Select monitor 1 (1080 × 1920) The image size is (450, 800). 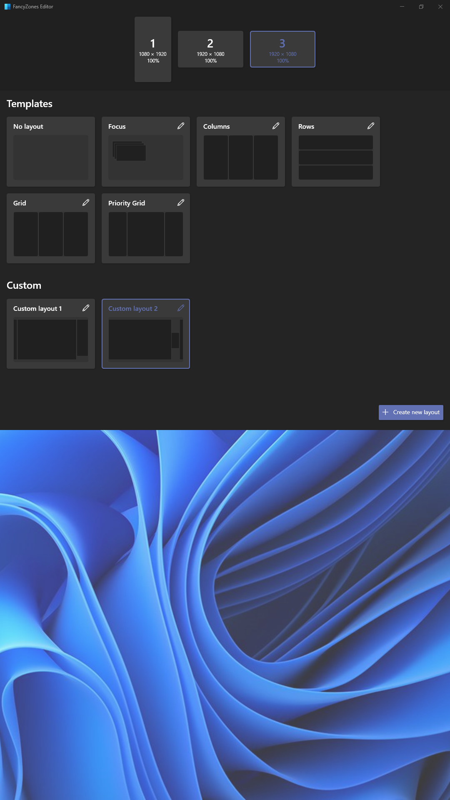pos(153,49)
